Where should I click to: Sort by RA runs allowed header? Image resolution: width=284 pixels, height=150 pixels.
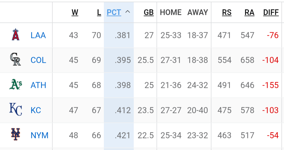coord(249,12)
